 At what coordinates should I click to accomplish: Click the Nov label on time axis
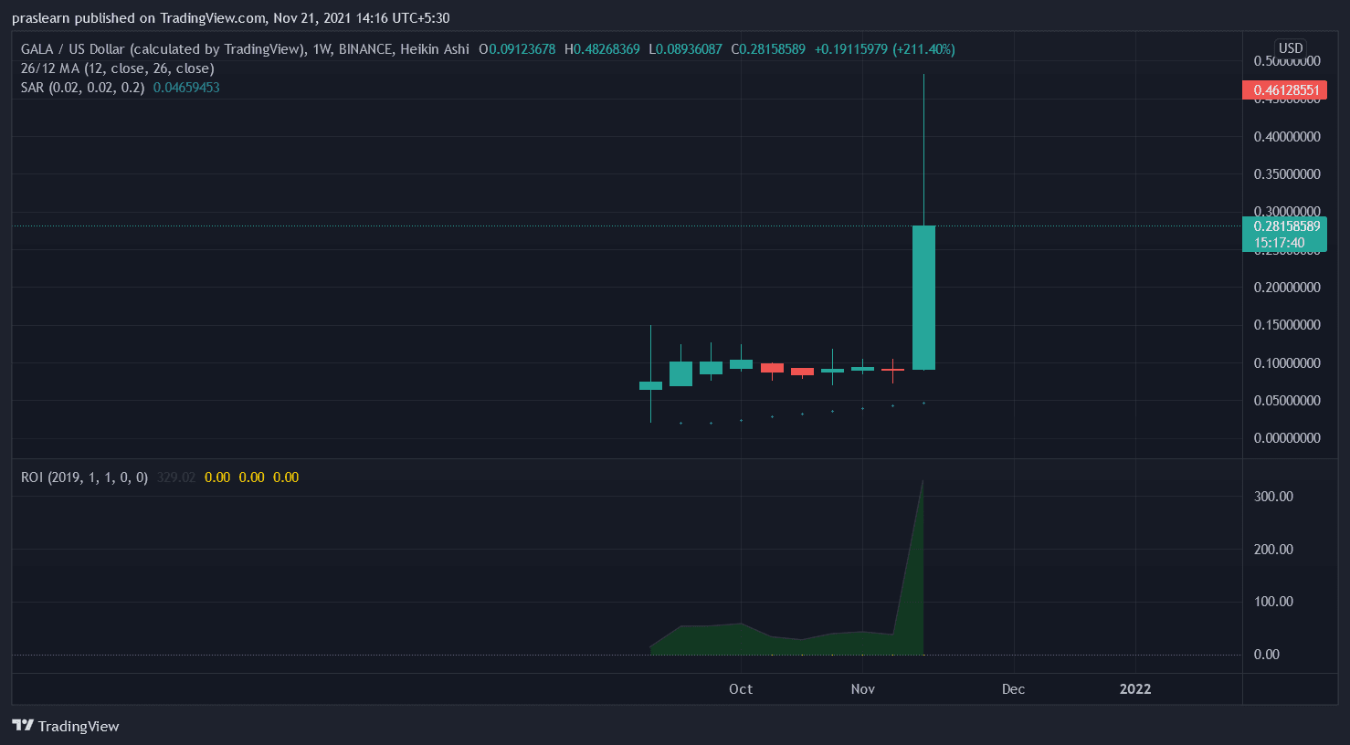tap(862, 689)
